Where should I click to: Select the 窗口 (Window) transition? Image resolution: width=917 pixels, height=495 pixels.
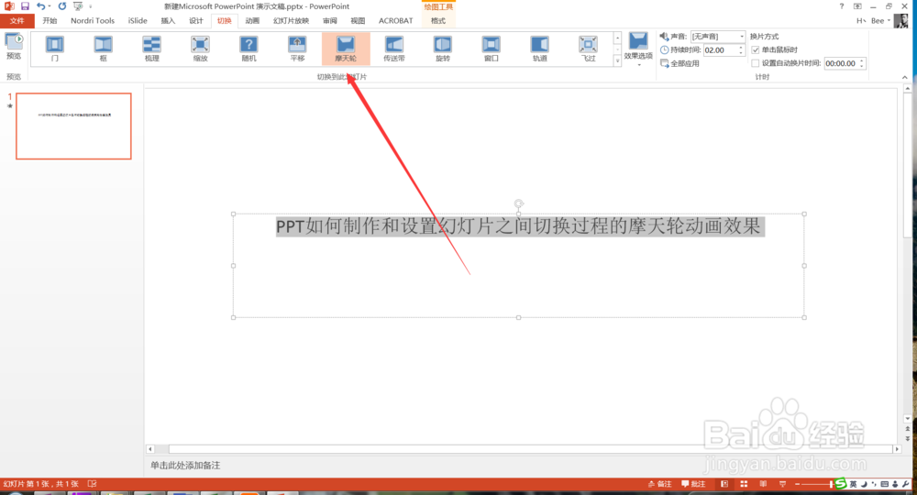tap(492, 49)
